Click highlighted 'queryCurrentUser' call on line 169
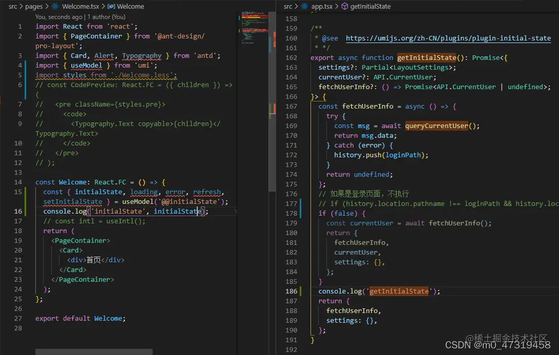 coord(437,126)
